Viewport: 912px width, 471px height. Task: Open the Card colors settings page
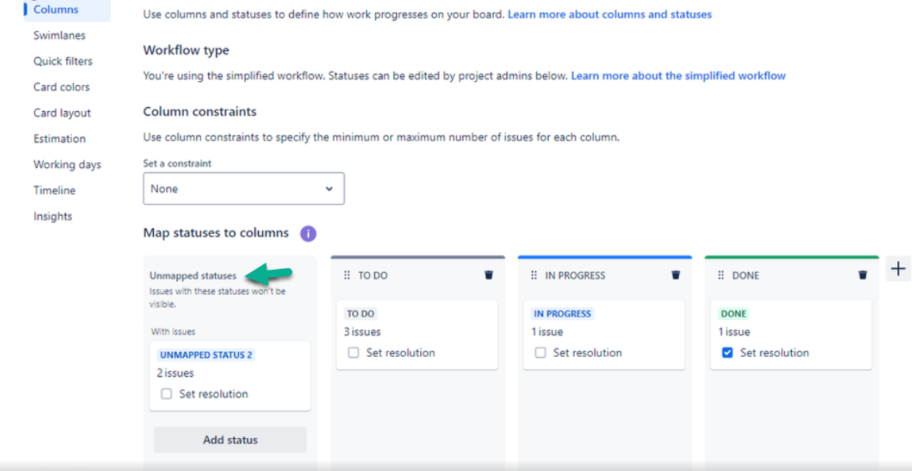point(61,87)
